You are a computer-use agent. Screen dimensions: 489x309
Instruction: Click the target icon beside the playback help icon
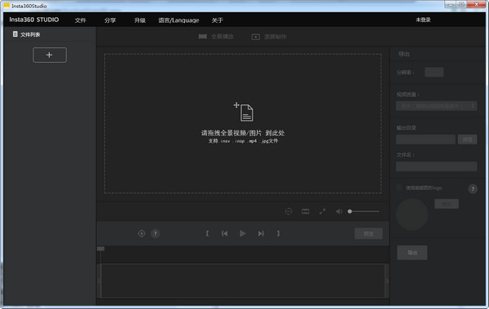coord(141,233)
